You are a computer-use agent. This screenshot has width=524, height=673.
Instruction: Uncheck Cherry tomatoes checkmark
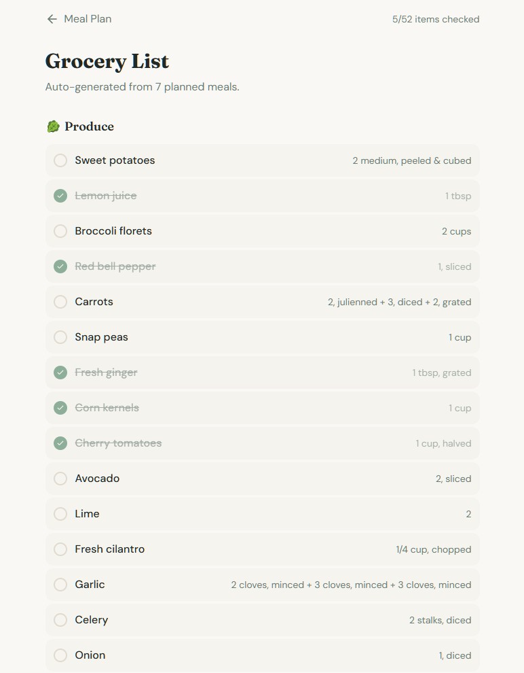point(60,443)
